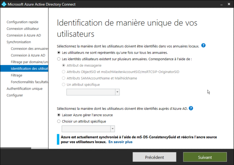Go to top-level Connexion à Azure AD

click(24, 35)
